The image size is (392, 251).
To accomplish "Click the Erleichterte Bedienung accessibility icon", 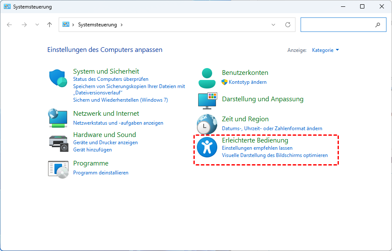I will [207, 147].
